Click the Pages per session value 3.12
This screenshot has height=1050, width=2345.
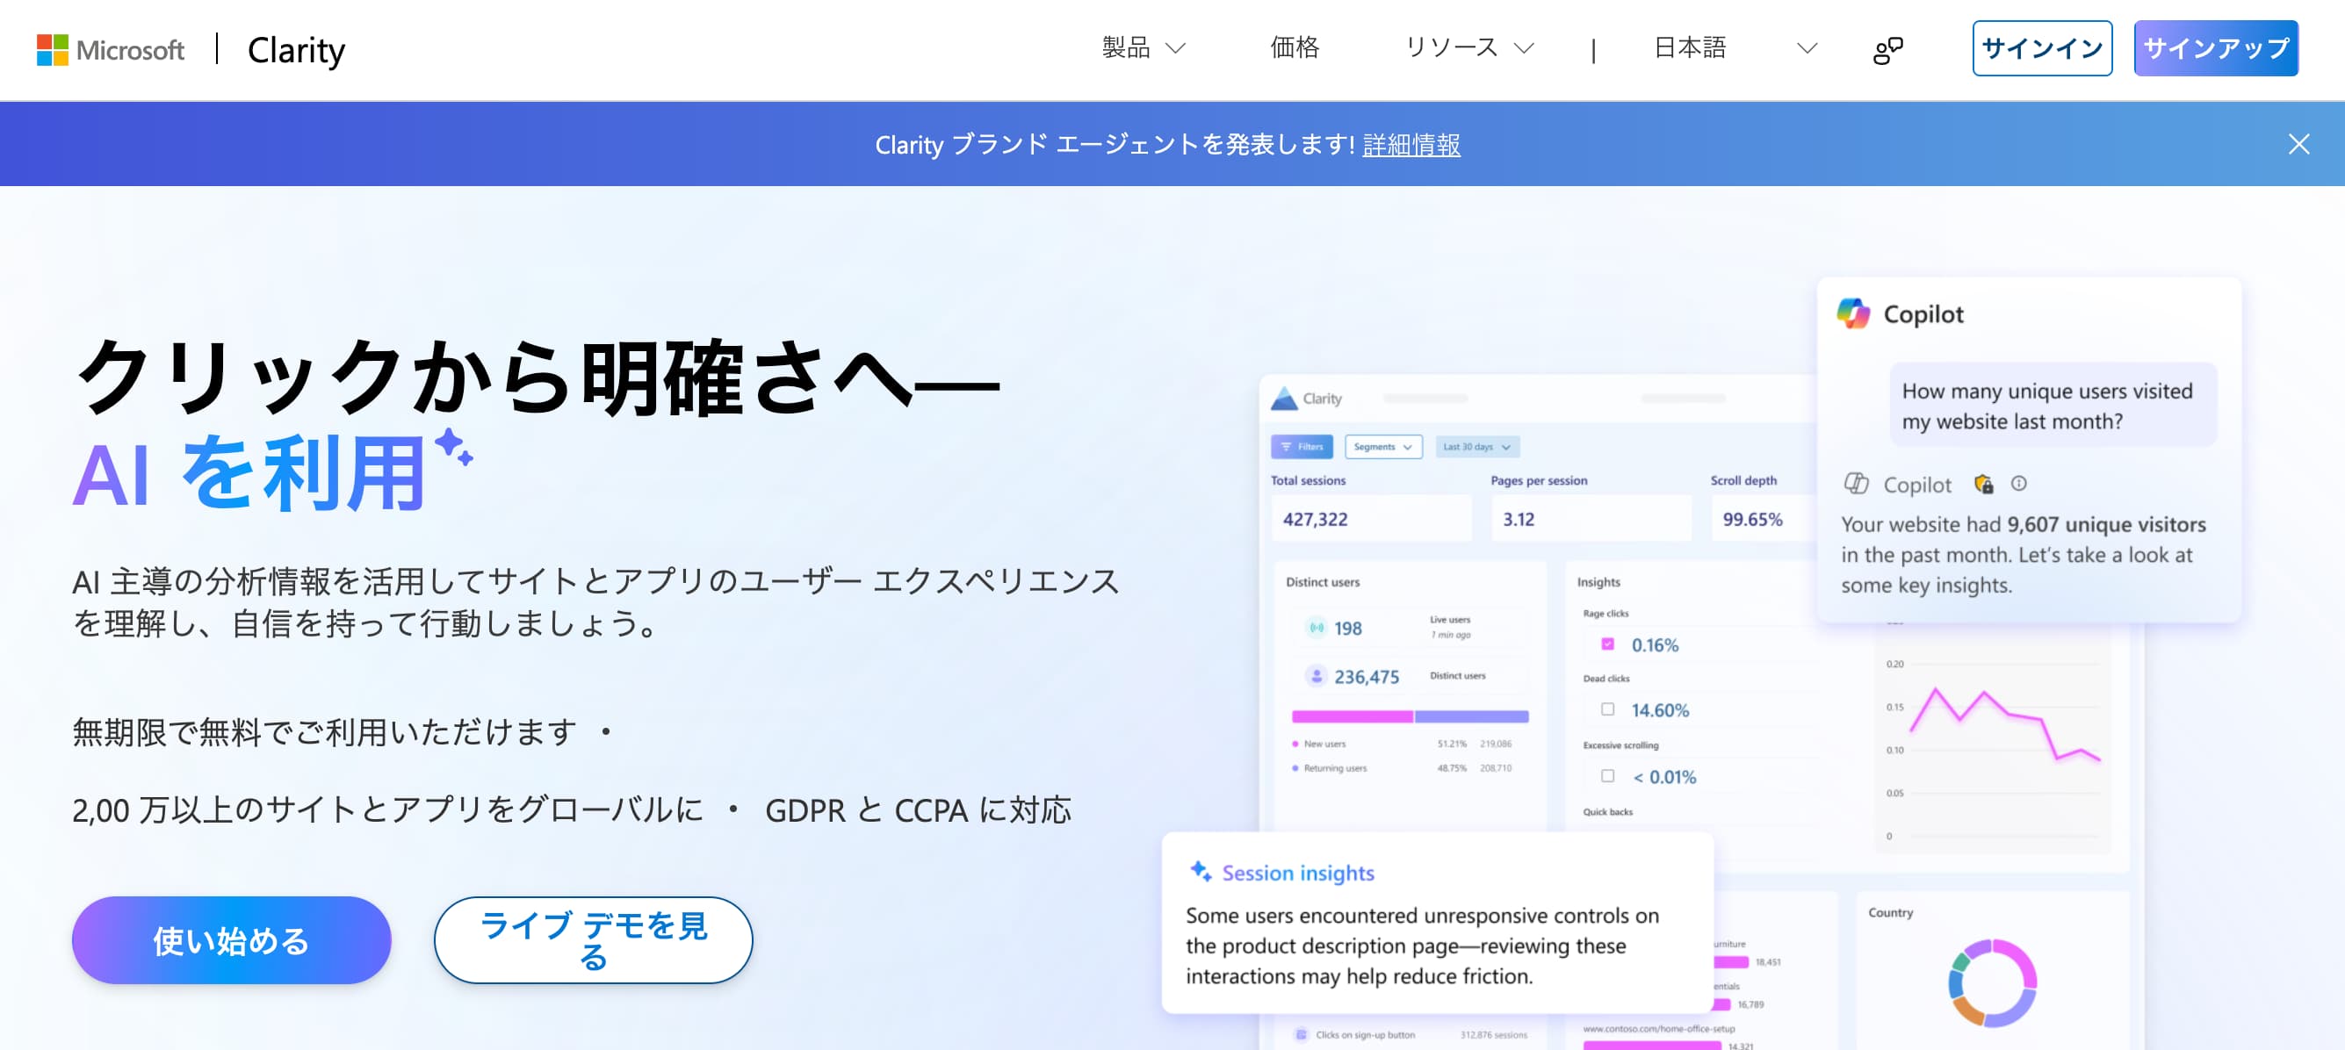pyautogui.click(x=1519, y=520)
